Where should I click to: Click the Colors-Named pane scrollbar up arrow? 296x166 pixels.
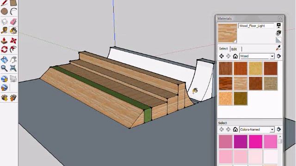tap(280, 136)
